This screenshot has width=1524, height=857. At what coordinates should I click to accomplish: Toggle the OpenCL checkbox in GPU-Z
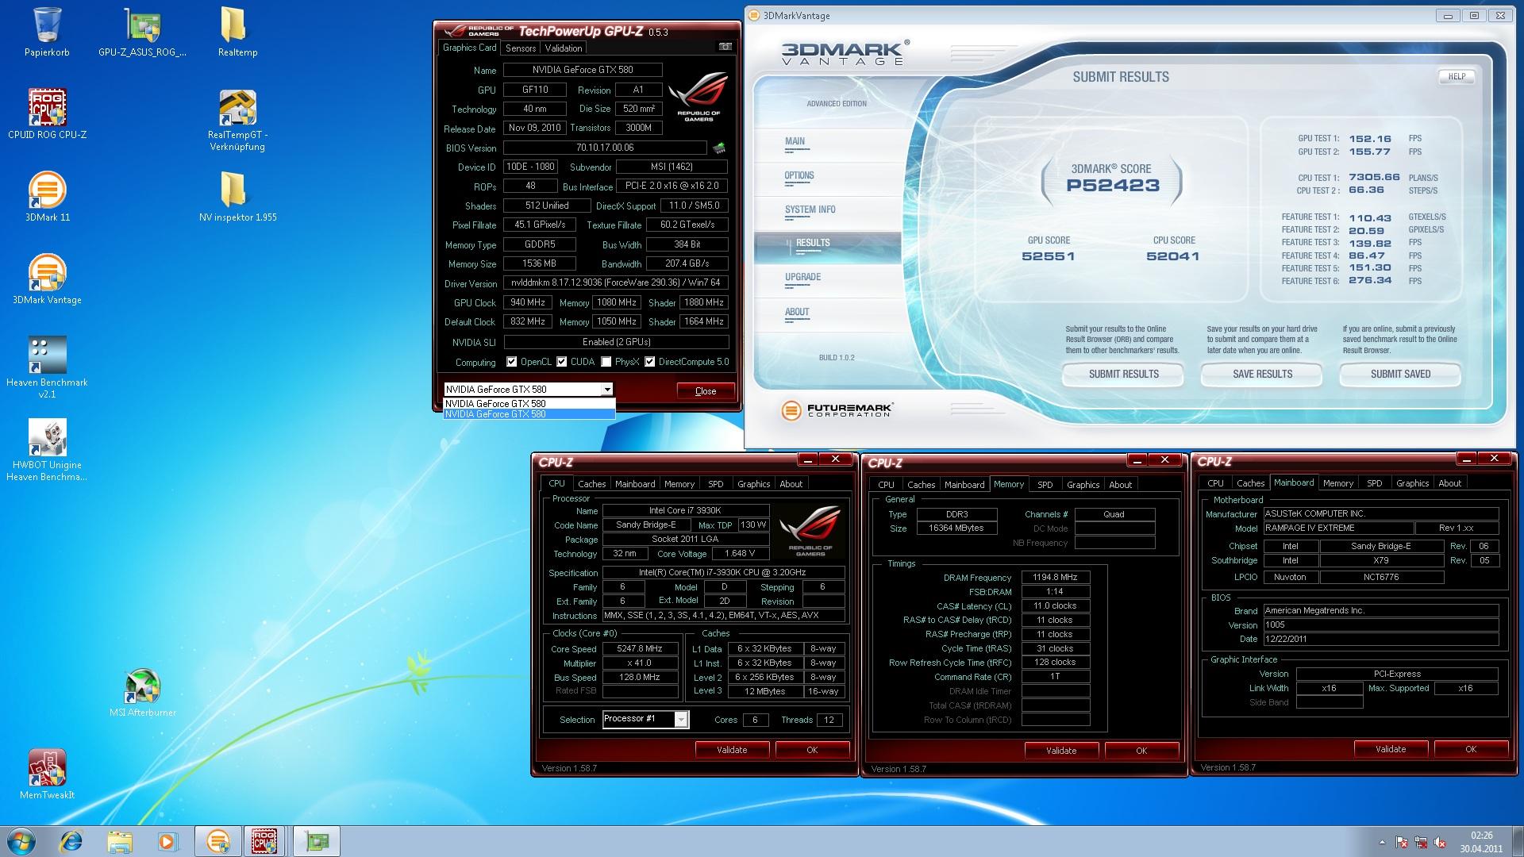(x=512, y=362)
